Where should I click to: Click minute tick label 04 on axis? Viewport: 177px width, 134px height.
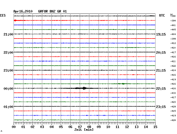point(51,127)
